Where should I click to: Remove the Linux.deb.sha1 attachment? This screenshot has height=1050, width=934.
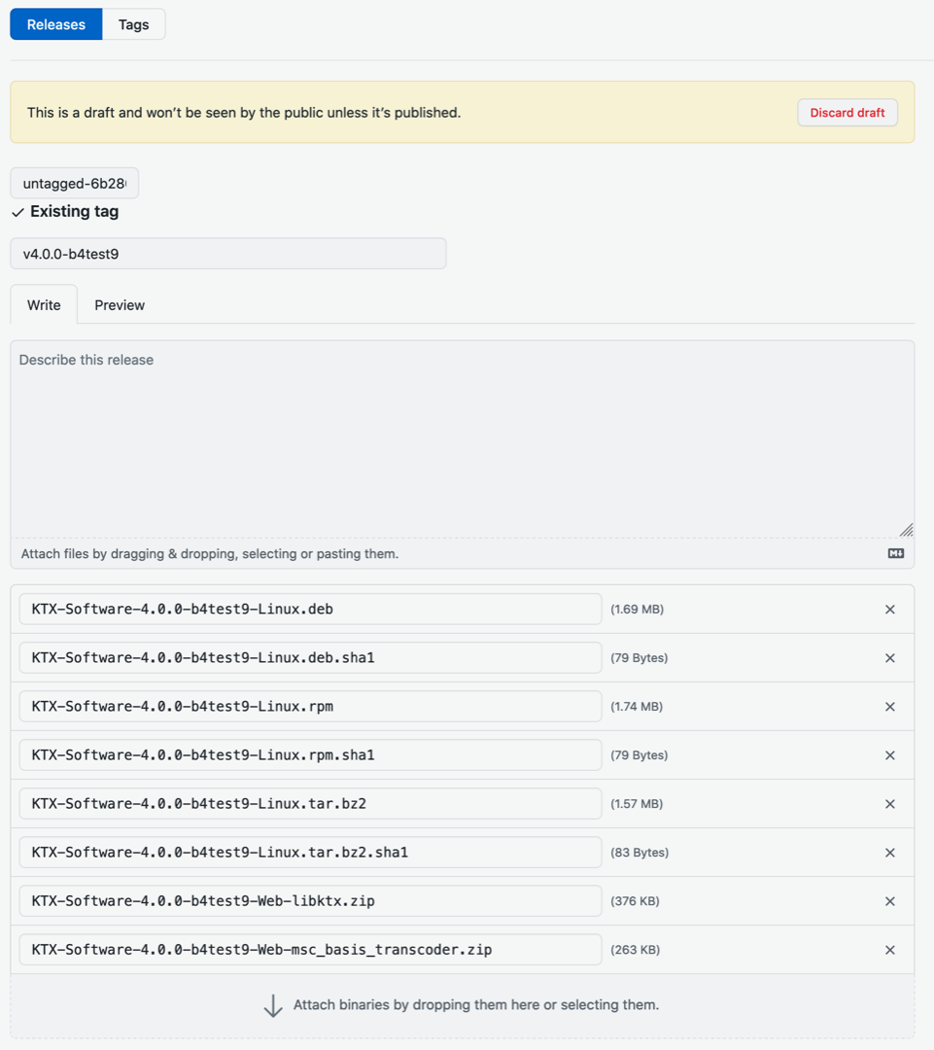(x=889, y=657)
